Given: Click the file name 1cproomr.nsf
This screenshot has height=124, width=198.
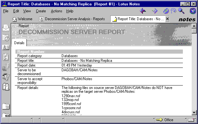Looking at the screenshot, I should tap(71, 108).
